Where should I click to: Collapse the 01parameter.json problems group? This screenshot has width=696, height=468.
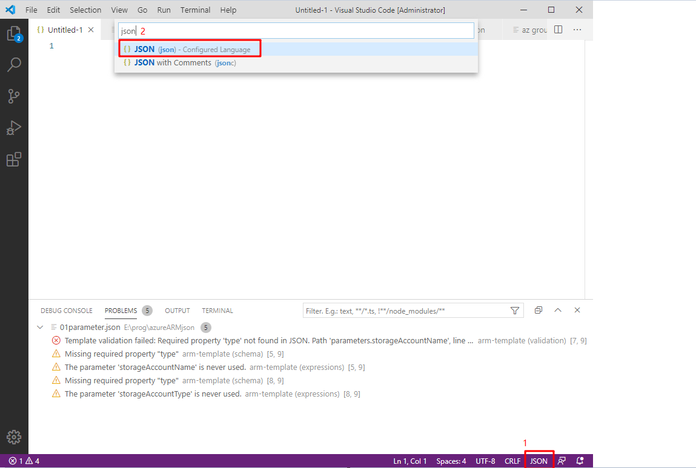[x=40, y=328]
